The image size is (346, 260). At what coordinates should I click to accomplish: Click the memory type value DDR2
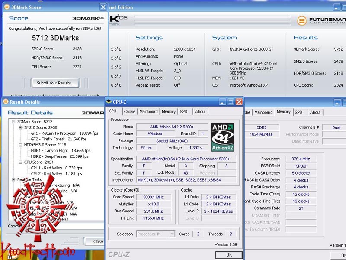(x=262, y=127)
